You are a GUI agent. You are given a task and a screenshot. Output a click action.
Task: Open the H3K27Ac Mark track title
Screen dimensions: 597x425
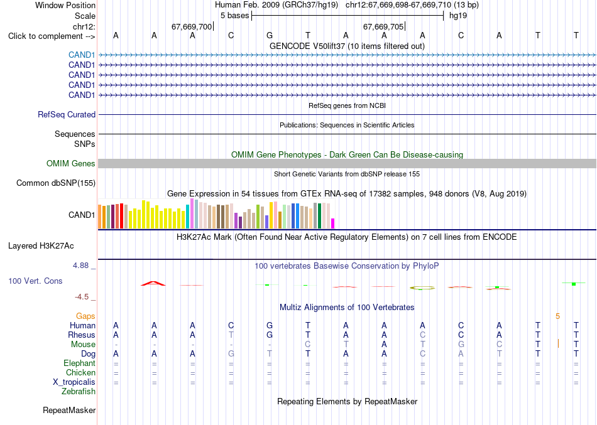[347, 237]
